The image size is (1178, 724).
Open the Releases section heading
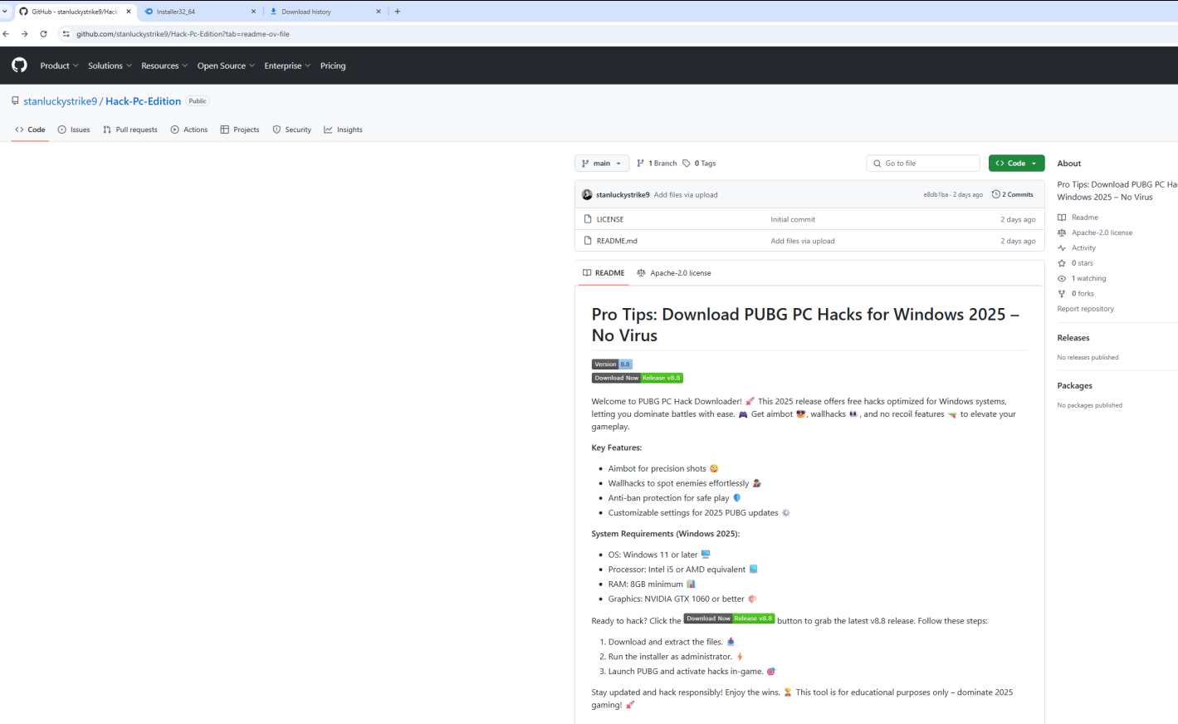[x=1073, y=338]
